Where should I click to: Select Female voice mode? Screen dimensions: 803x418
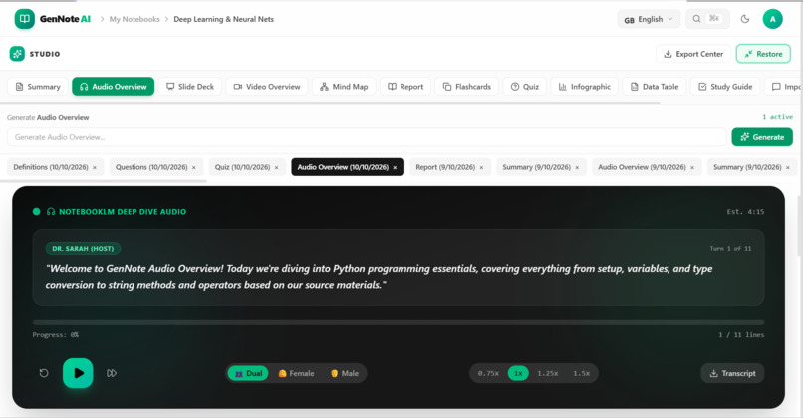(x=296, y=373)
